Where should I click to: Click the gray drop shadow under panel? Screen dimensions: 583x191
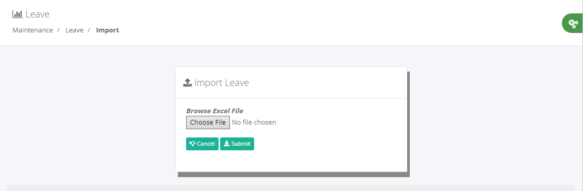point(294,175)
